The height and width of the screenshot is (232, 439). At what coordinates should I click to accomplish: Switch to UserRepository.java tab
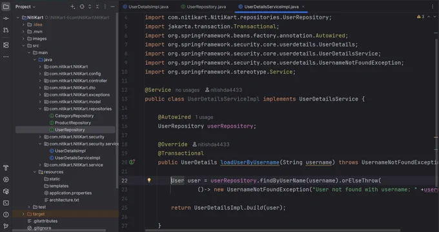(x=203, y=6)
